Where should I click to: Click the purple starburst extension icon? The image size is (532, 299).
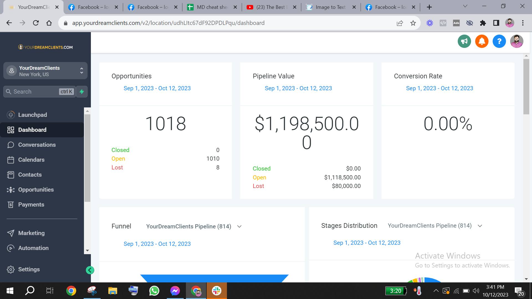[x=430, y=23]
